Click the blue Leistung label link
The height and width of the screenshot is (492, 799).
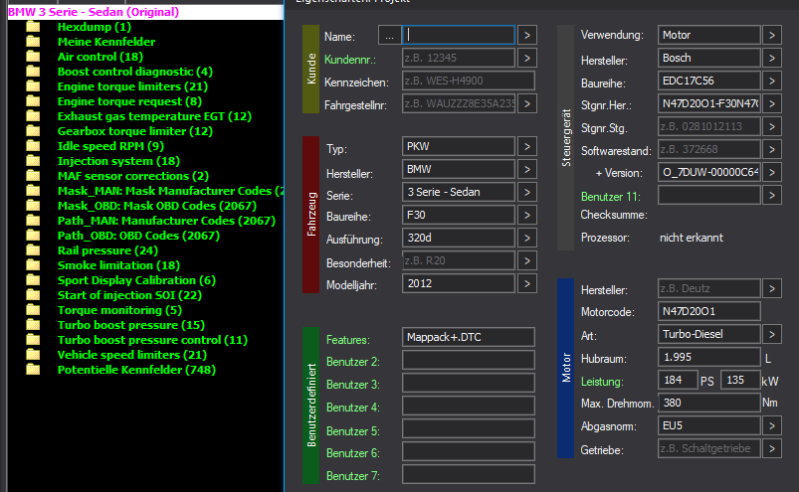pyautogui.click(x=602, y=381)
